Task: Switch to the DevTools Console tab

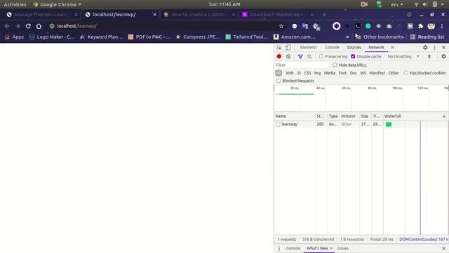Action: click(x=332, y=47)
